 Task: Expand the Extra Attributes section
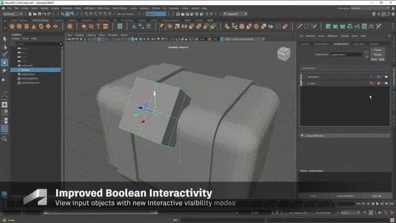point(302,136)
